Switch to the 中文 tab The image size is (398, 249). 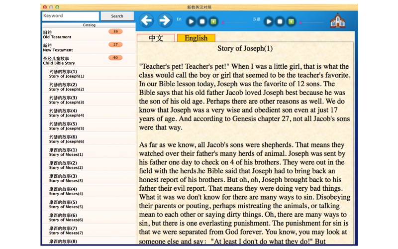coord(156,38)
